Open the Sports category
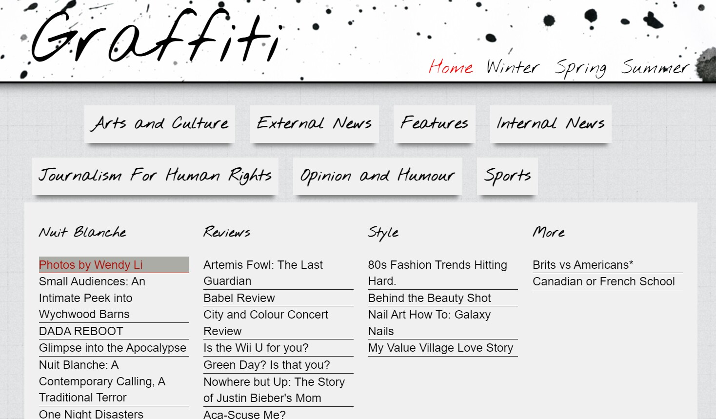Screen dimensions: 716x419 (507, 176)
